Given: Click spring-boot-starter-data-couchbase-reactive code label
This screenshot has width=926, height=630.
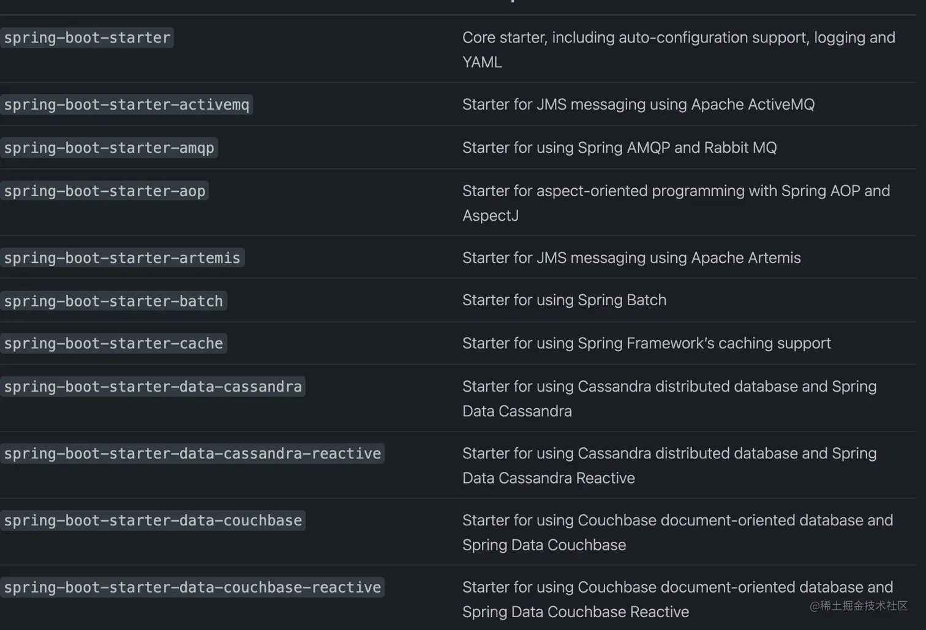Looking at the screenshot, I should (192, 587).
